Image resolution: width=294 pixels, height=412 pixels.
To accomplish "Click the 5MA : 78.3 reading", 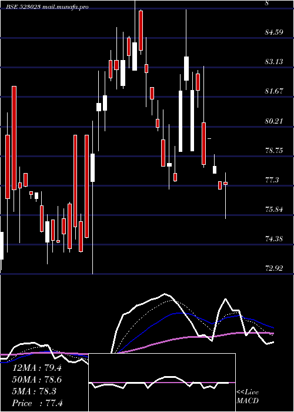I will click(x=34, y=391).
